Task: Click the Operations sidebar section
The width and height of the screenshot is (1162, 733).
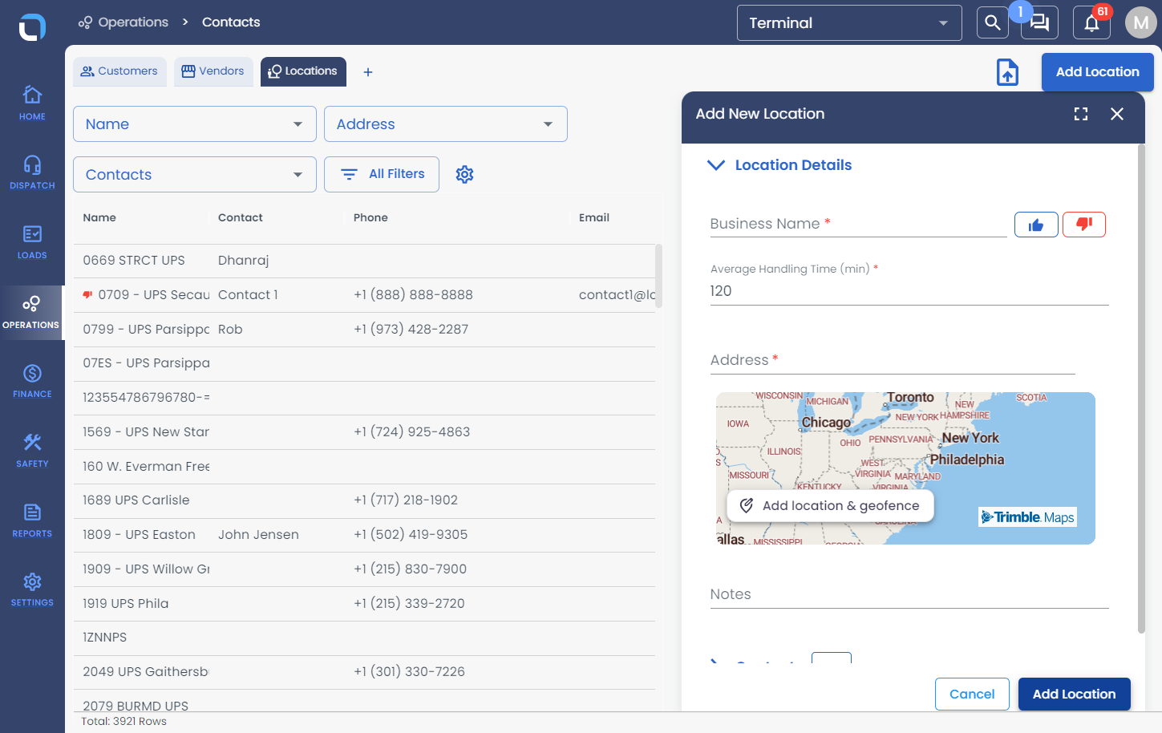Action: coord(32,312)
